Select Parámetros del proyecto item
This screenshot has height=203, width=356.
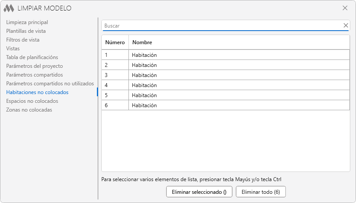coord(34,66)
